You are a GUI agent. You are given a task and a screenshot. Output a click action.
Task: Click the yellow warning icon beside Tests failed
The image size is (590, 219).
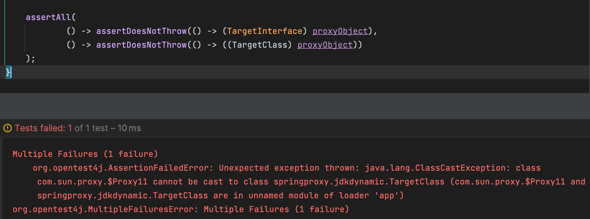(7, 128)
